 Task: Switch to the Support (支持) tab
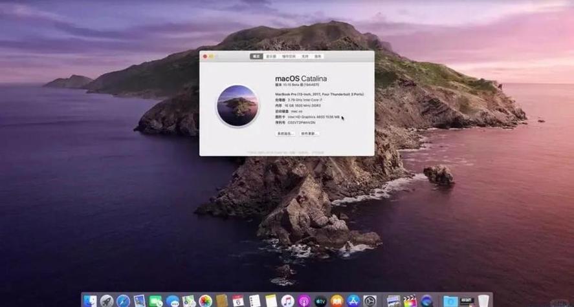(x=305, y=56)
